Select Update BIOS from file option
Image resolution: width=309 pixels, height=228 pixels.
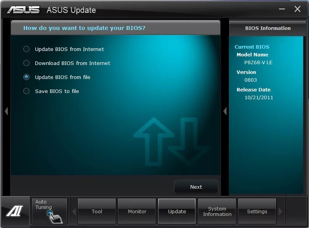coord(26,77)
